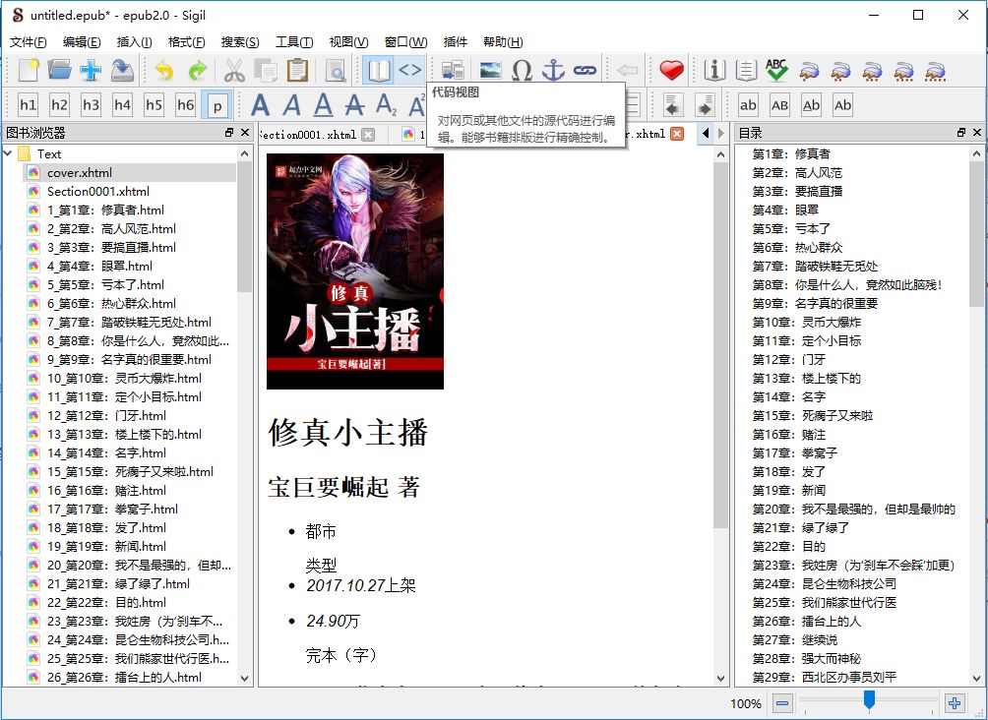This screenshot has width=988, height=720.
Task: Apply heading h3 style
Action: [91, 105]
